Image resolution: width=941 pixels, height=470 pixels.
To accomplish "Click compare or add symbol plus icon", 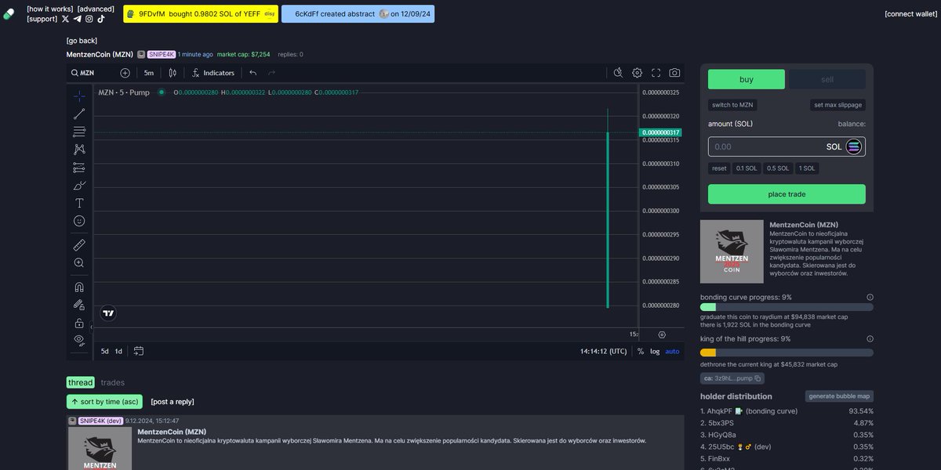I will [x=125, y=73].
